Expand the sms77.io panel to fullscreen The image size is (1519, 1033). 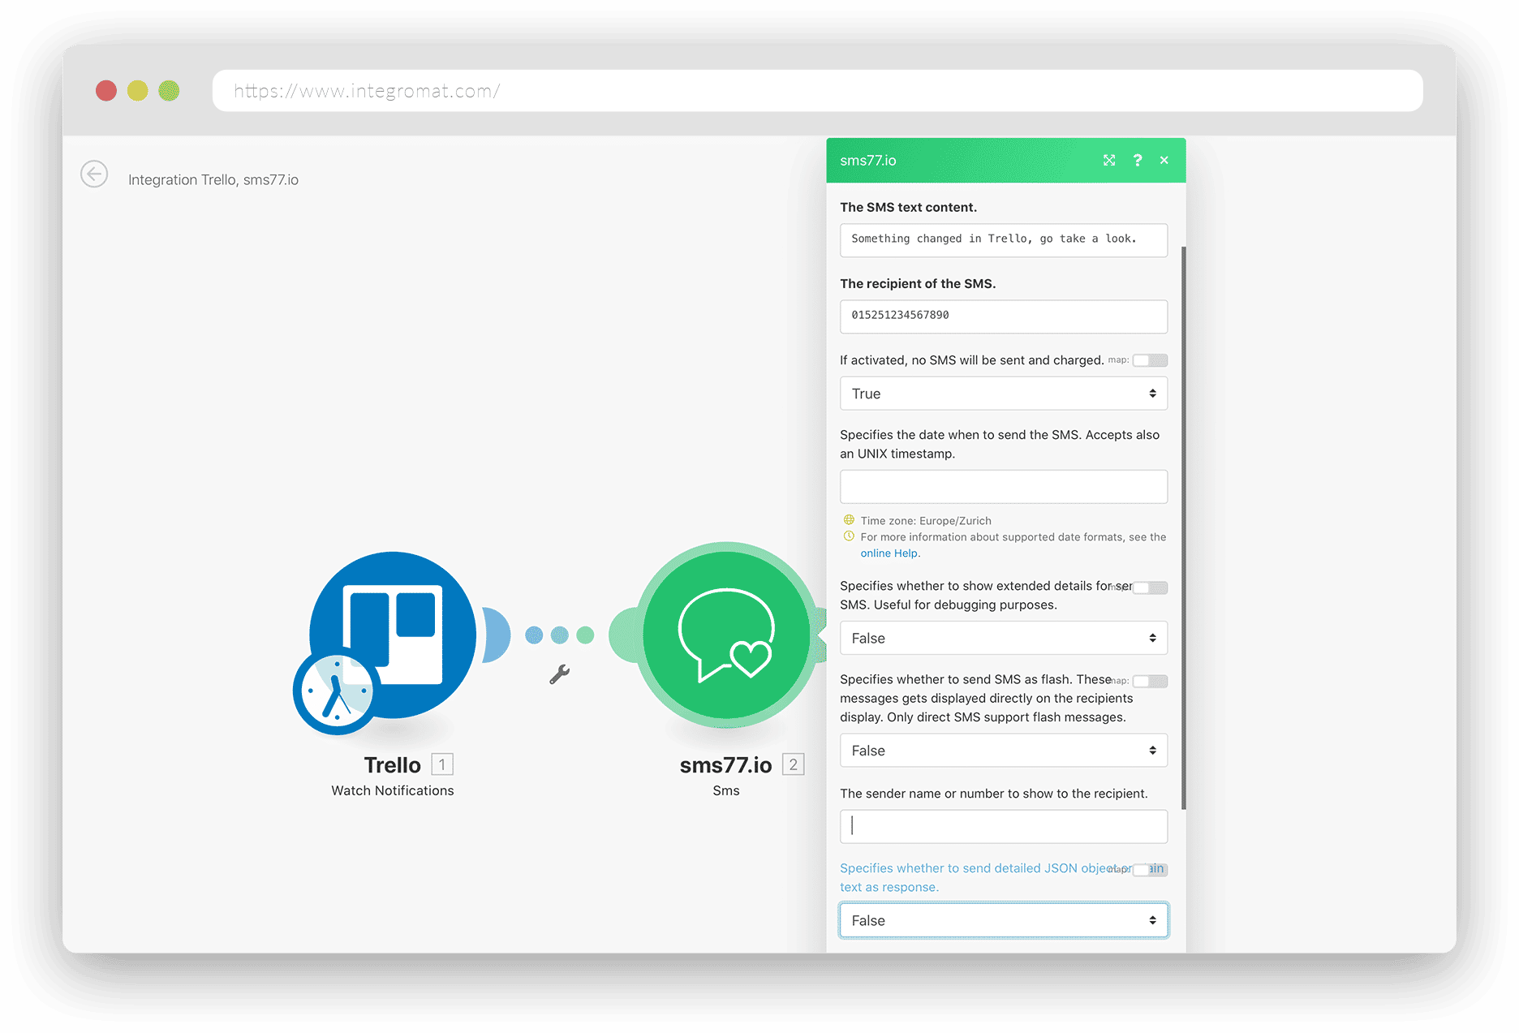point(1109,160)
